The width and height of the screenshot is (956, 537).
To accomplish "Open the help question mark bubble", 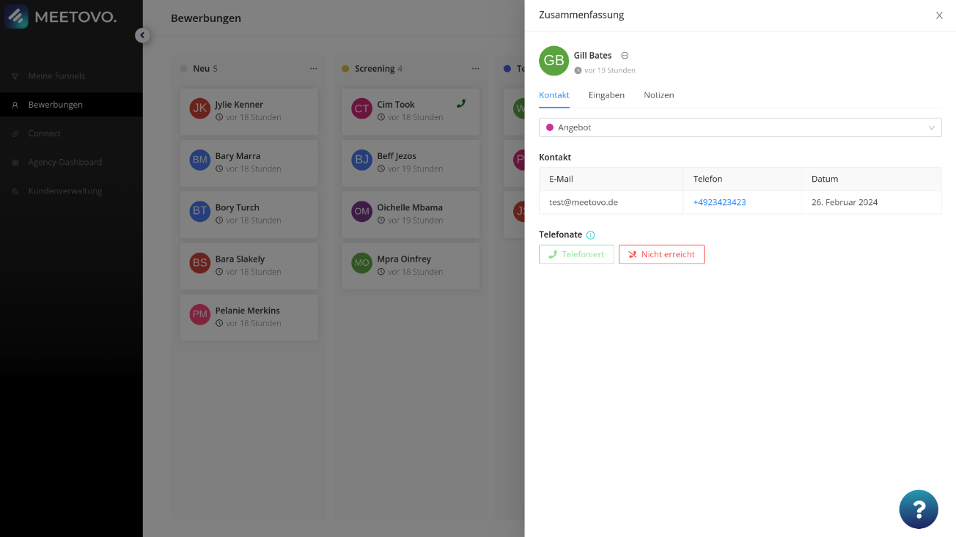I will coord(918,509).
